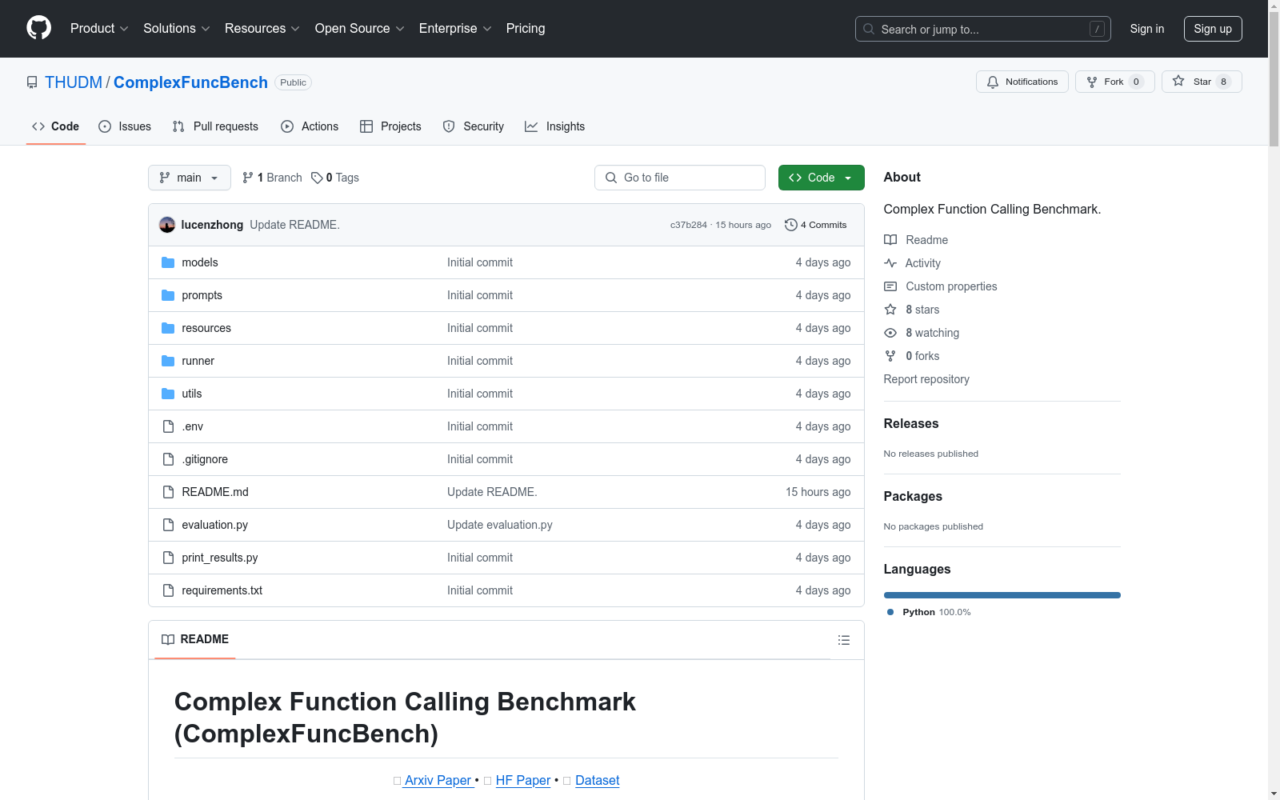1280x800 pixels.
Task: Click the .gitignore file icon
Action: (x=168, y=459)
